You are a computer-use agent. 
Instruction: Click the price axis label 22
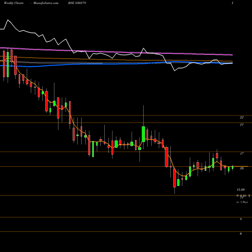coord(241,117)
